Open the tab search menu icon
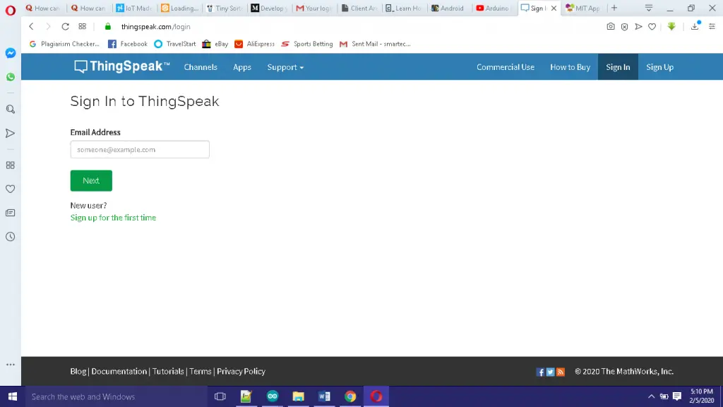This screenshot has width=723, height=407. coord(649,8)
